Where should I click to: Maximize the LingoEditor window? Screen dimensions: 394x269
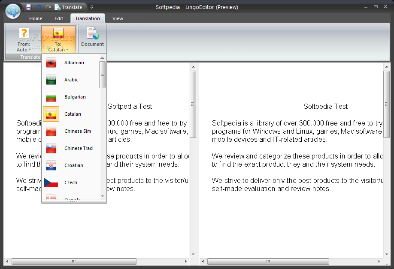pos(376,7)
